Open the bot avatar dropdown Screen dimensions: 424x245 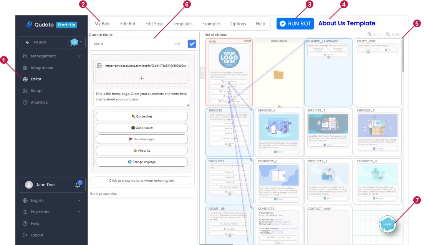pos(76,42)
